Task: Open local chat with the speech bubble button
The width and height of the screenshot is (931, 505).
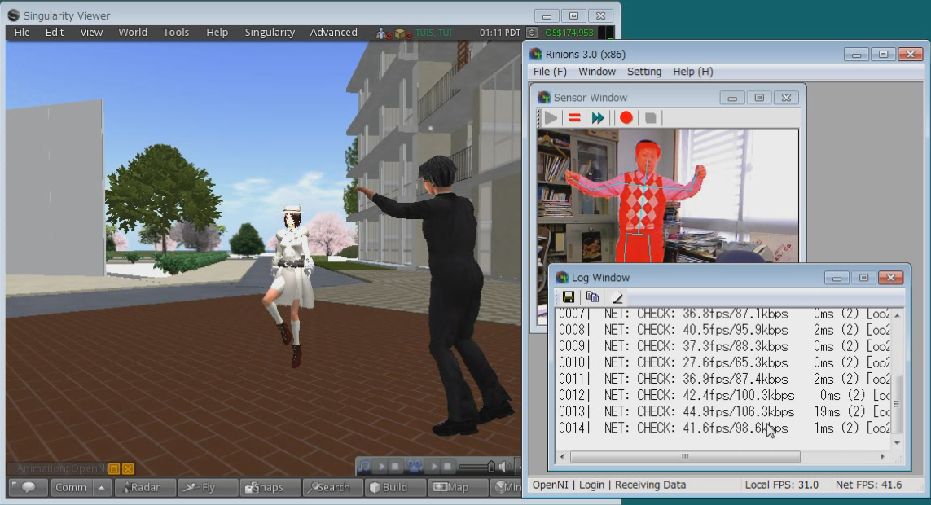Action: 29,488
